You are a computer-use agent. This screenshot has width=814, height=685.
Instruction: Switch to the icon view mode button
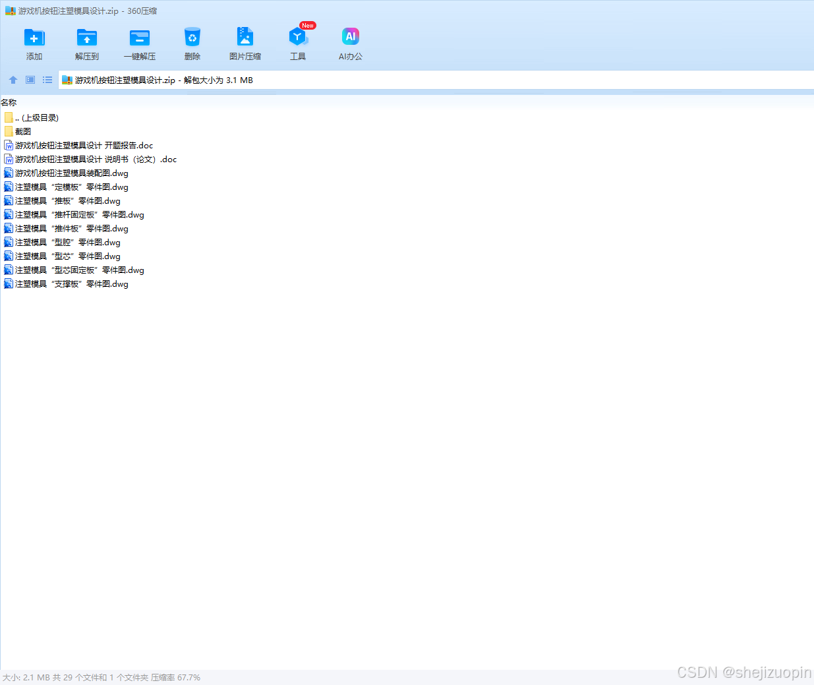[x=30, y=80]
